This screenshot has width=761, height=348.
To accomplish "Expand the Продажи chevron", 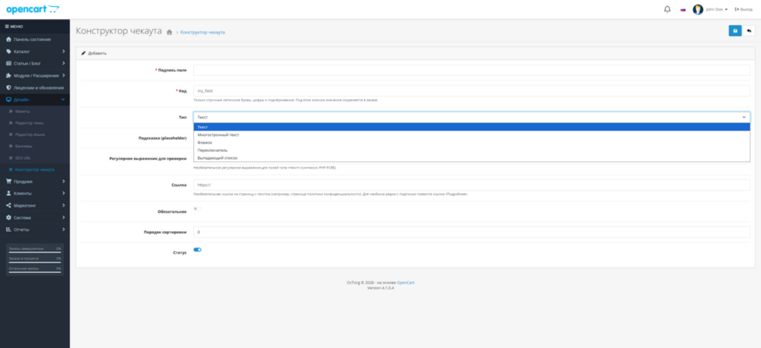I will 64,182.
